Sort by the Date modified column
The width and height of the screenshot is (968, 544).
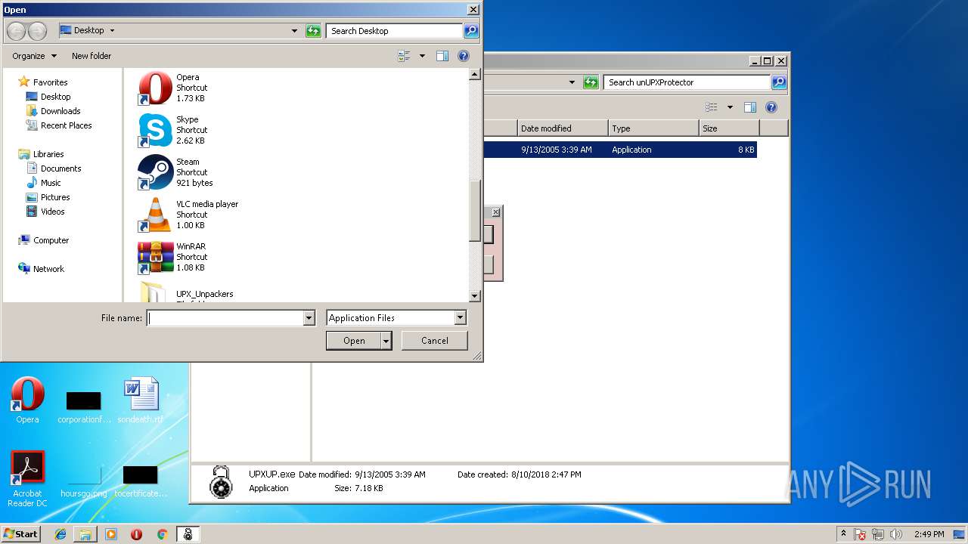pos(563,128)
